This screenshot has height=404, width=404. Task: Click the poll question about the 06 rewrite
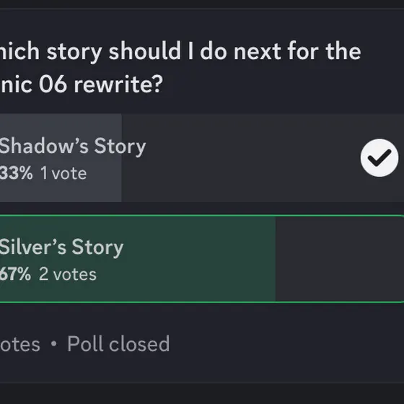click(180, 68)
